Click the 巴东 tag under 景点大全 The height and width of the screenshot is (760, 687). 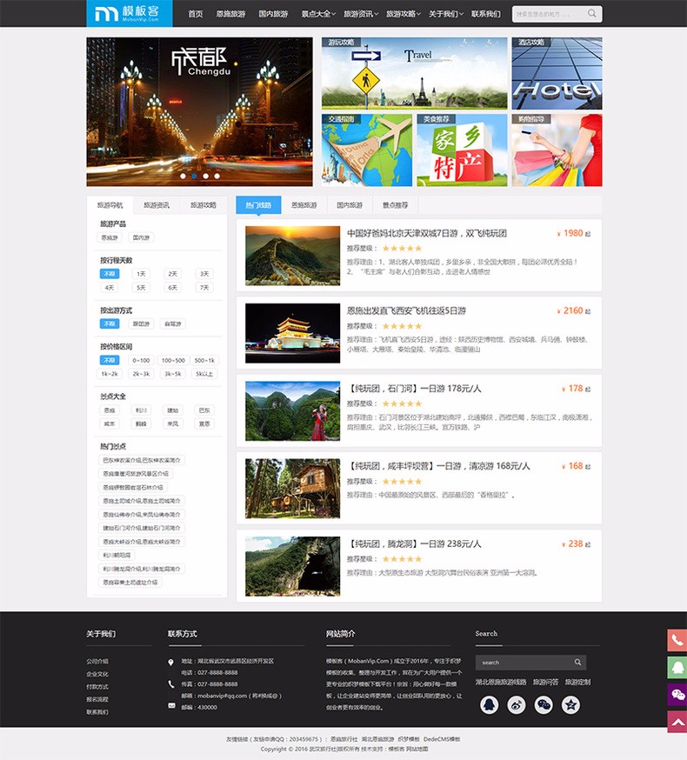204,410
